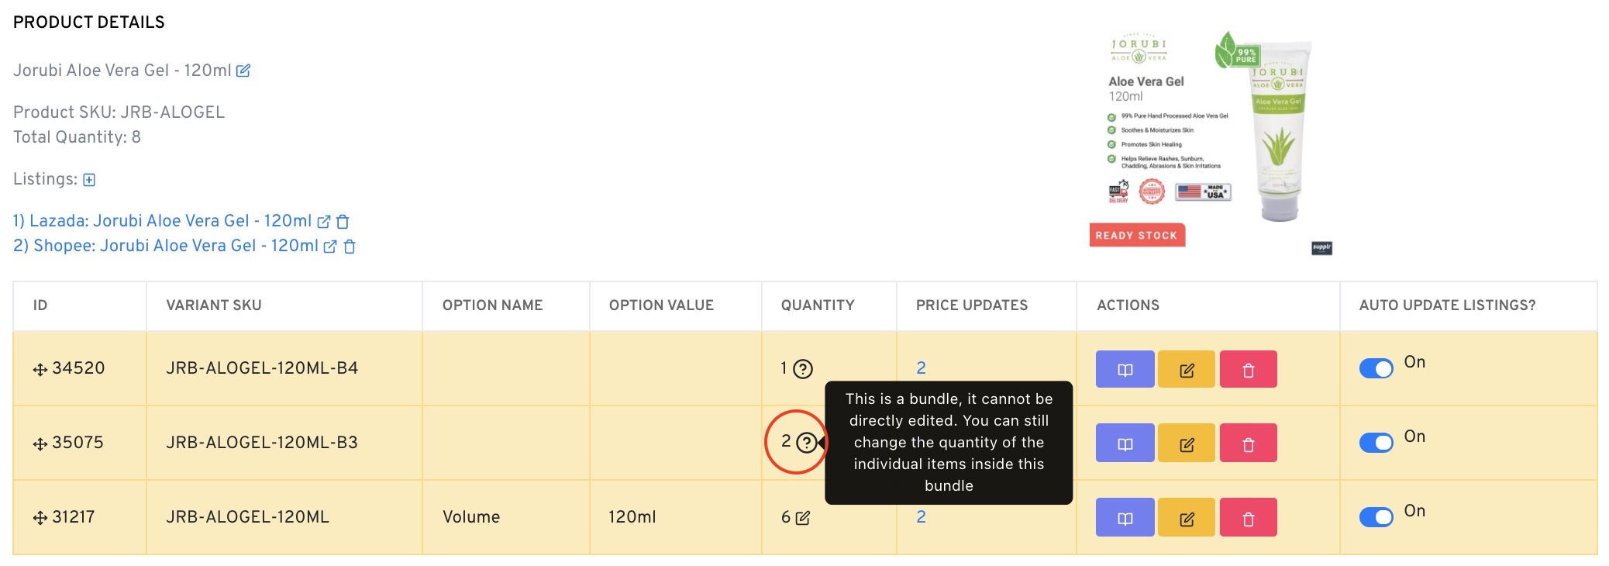The width and height of the screenshot is (1609, 566).
Task: Expand the Listings section plus icon
Action: pos(88,179)
